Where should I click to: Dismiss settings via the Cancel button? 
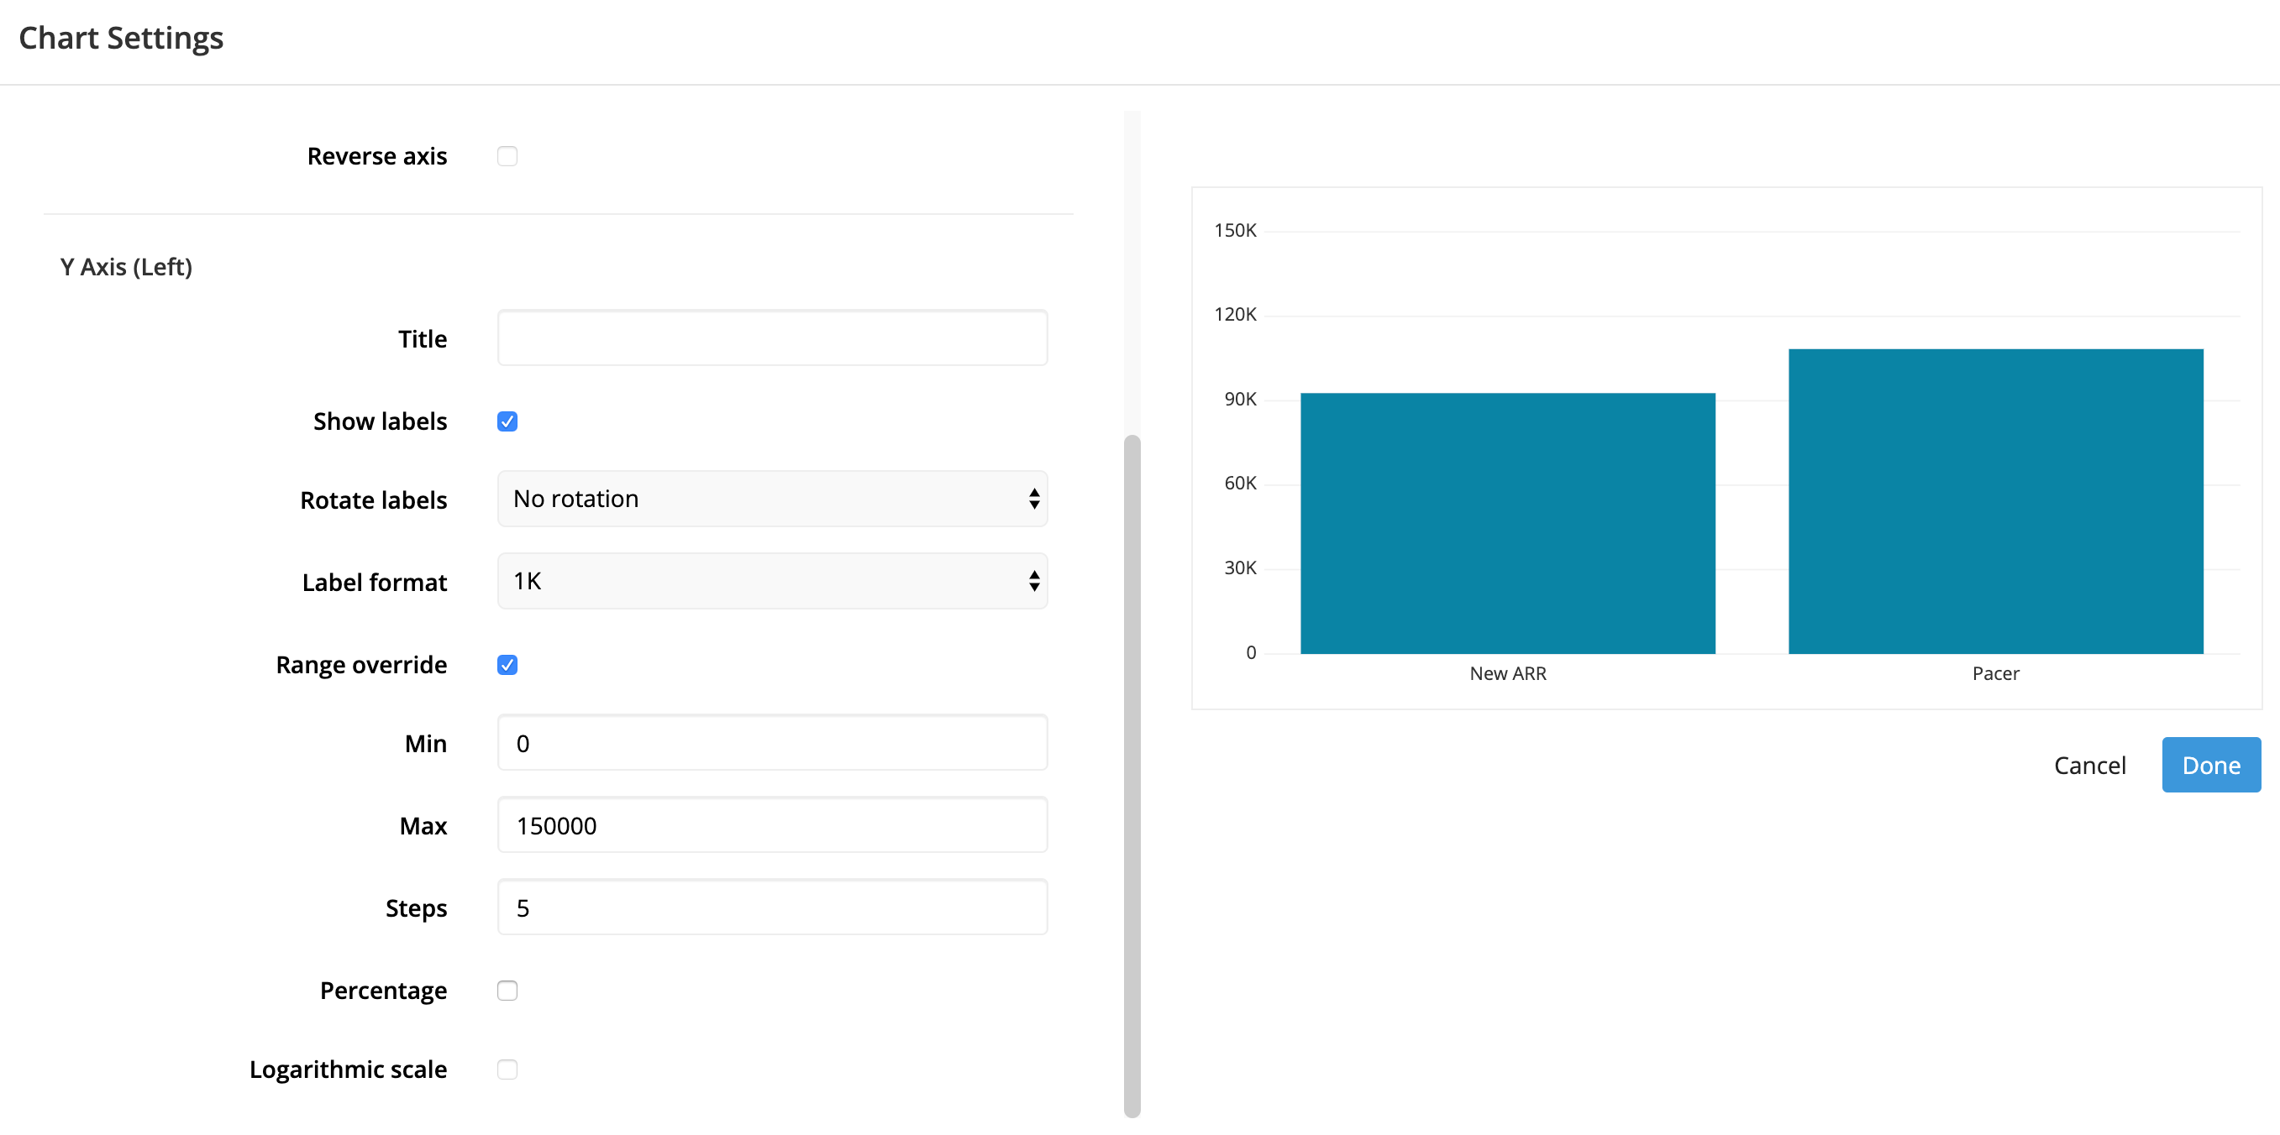click(2089, 766)
